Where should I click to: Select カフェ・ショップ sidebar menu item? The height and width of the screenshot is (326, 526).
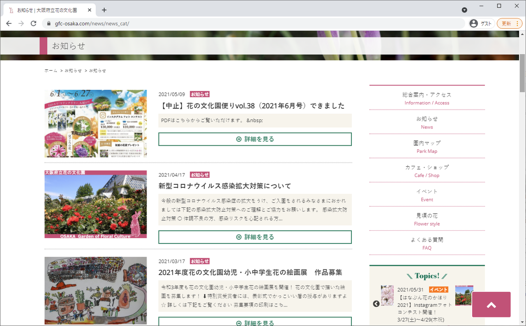tap(427, 171)
